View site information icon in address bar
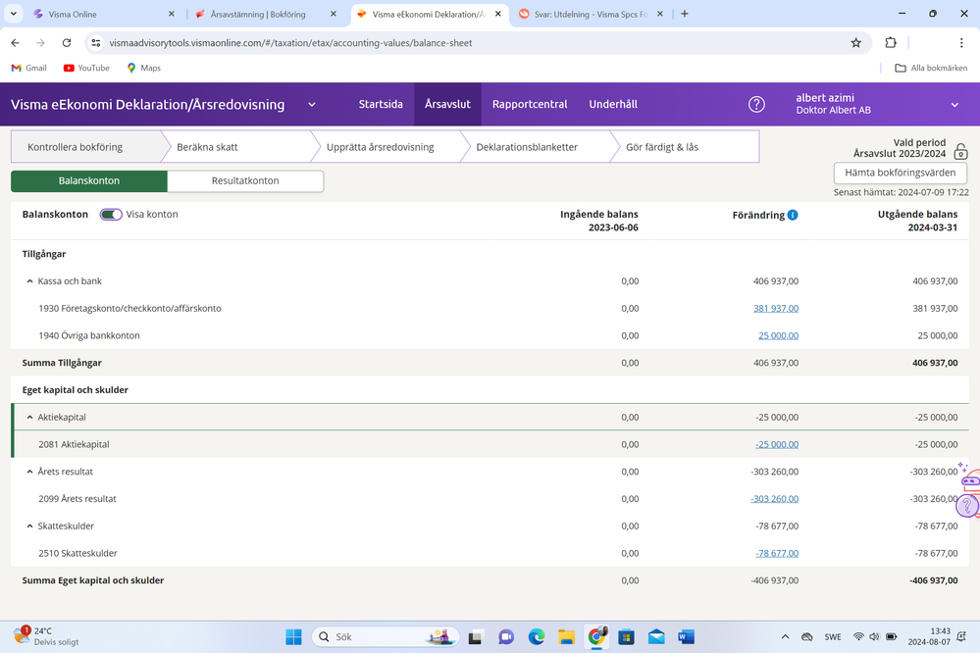Image resolution: width=980 pixels, height=653 pixels. tap(95, 42)
